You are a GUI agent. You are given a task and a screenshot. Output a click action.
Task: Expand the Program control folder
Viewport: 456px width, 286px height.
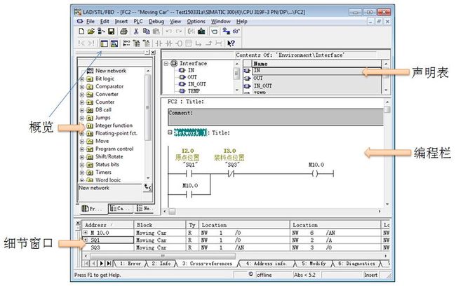[82, 149]
